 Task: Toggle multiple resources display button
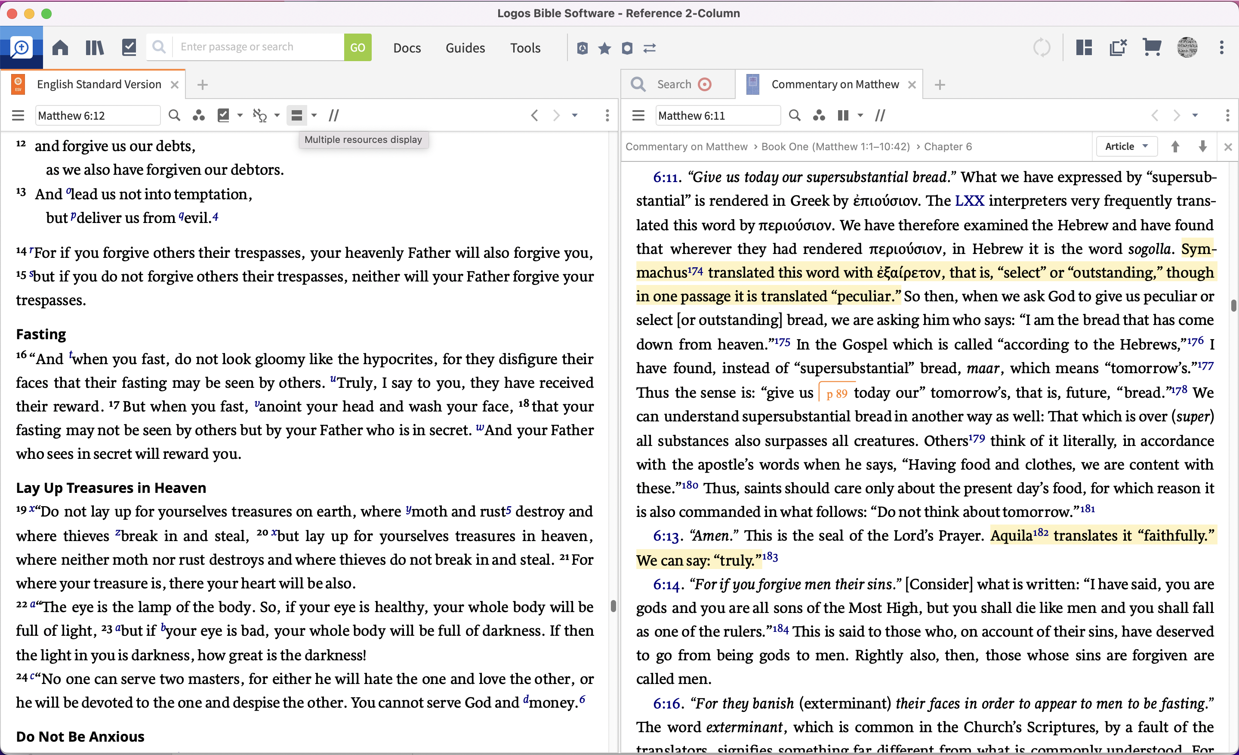(297, 116)
